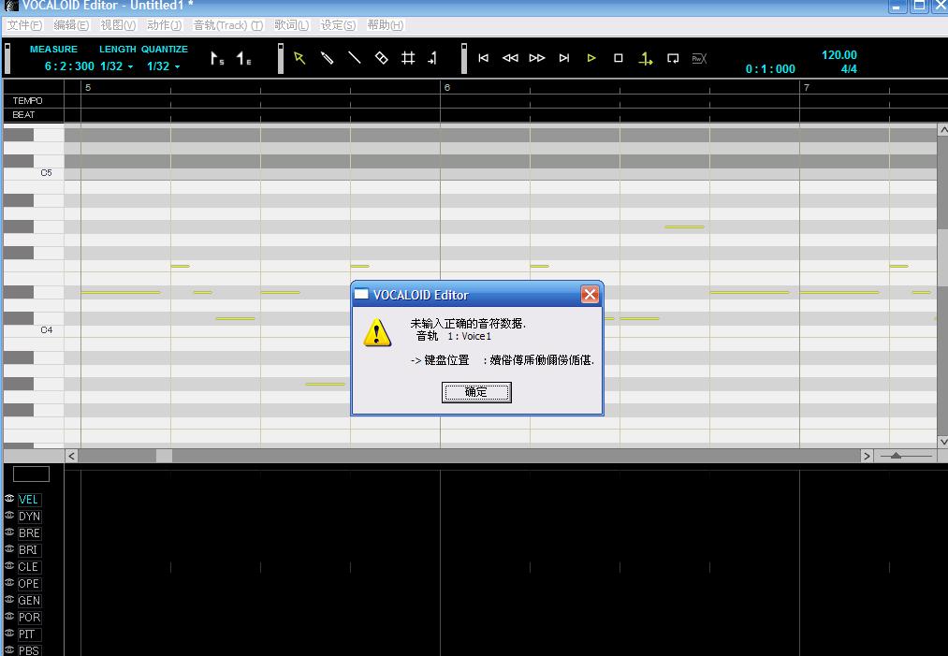Select the eraser tool
This screenshot has height=656, width=948.
point(382,58)
